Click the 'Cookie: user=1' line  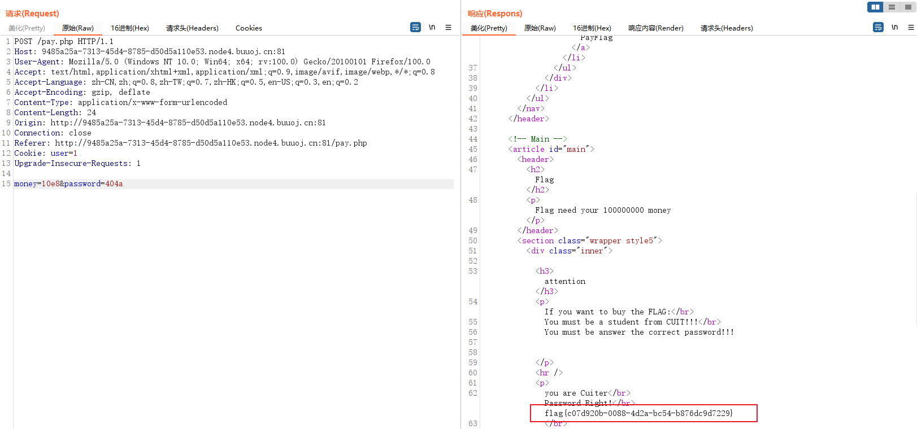[46, 154]
